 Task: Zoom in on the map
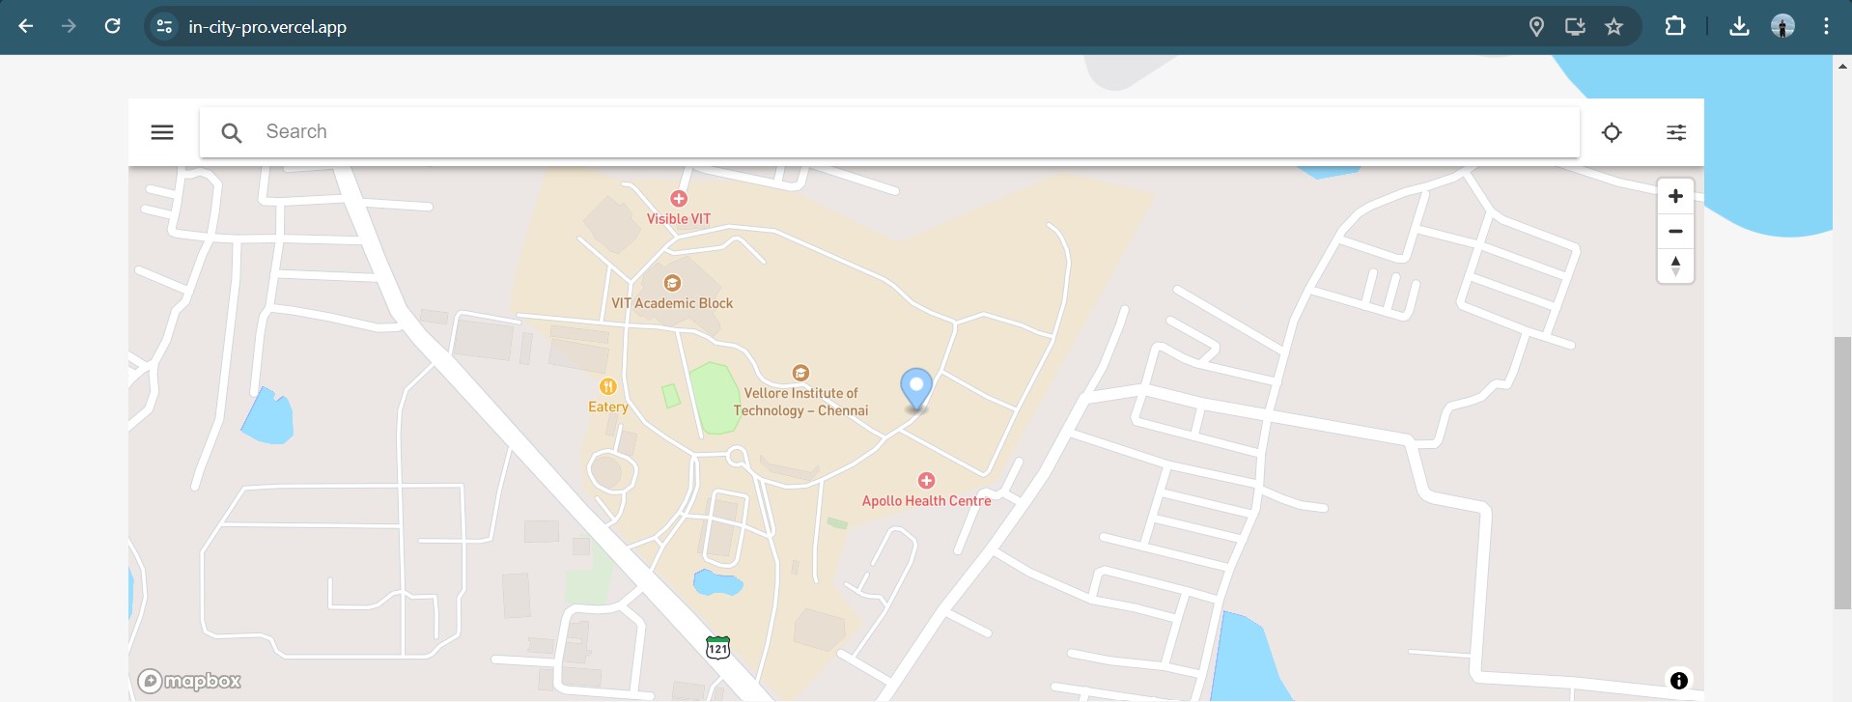[x=1675, y=196]
